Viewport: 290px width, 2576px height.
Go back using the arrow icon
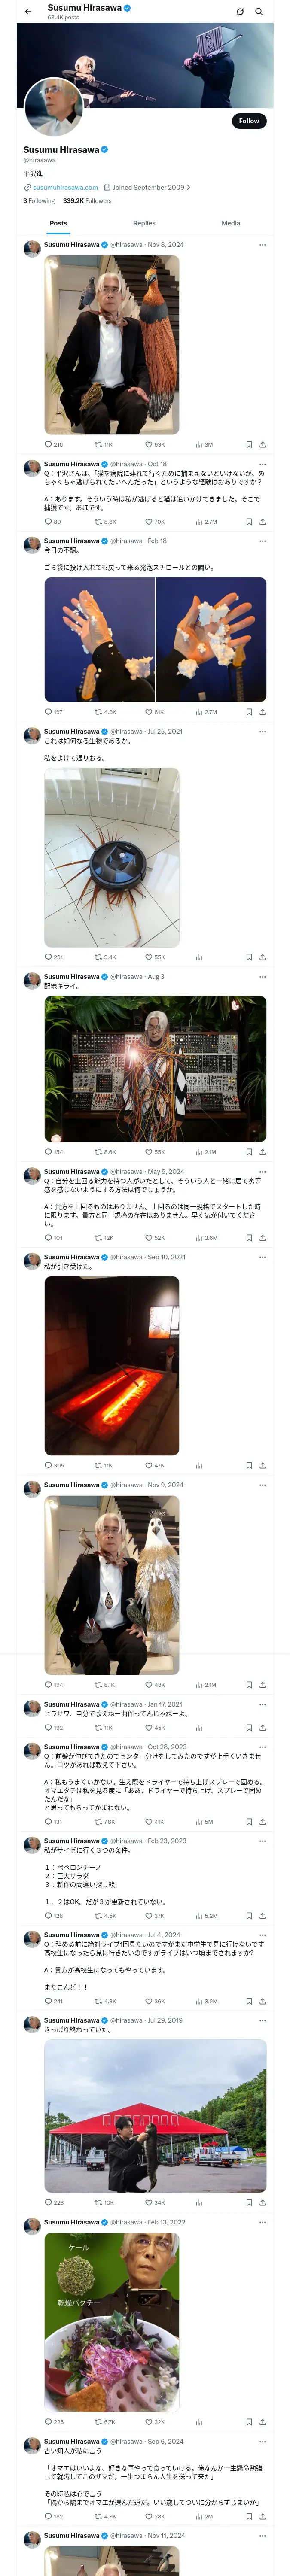pos(27,12)
